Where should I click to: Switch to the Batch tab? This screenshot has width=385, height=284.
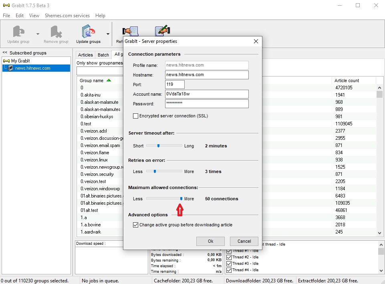(103, 55)
